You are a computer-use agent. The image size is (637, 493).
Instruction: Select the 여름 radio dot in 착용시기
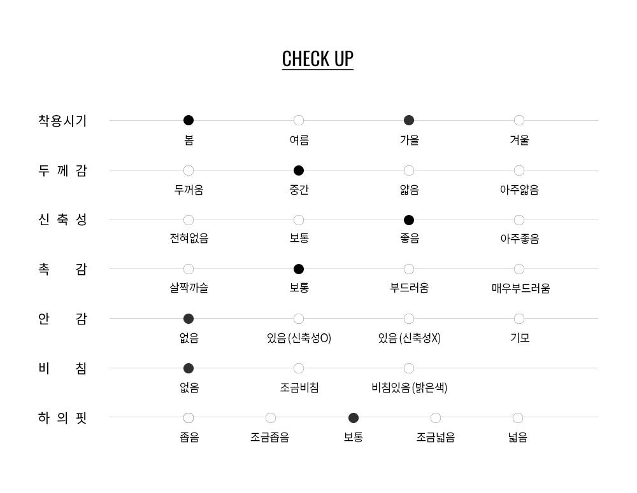tap(299, 120)
